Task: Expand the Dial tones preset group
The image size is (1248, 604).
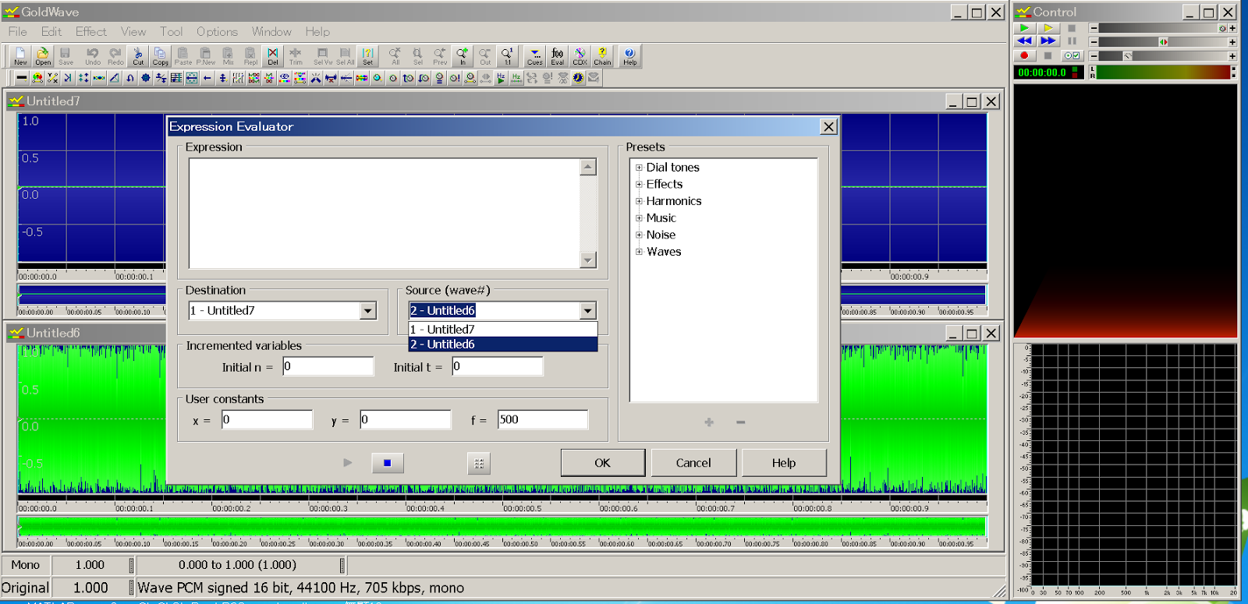Action: 639,168
